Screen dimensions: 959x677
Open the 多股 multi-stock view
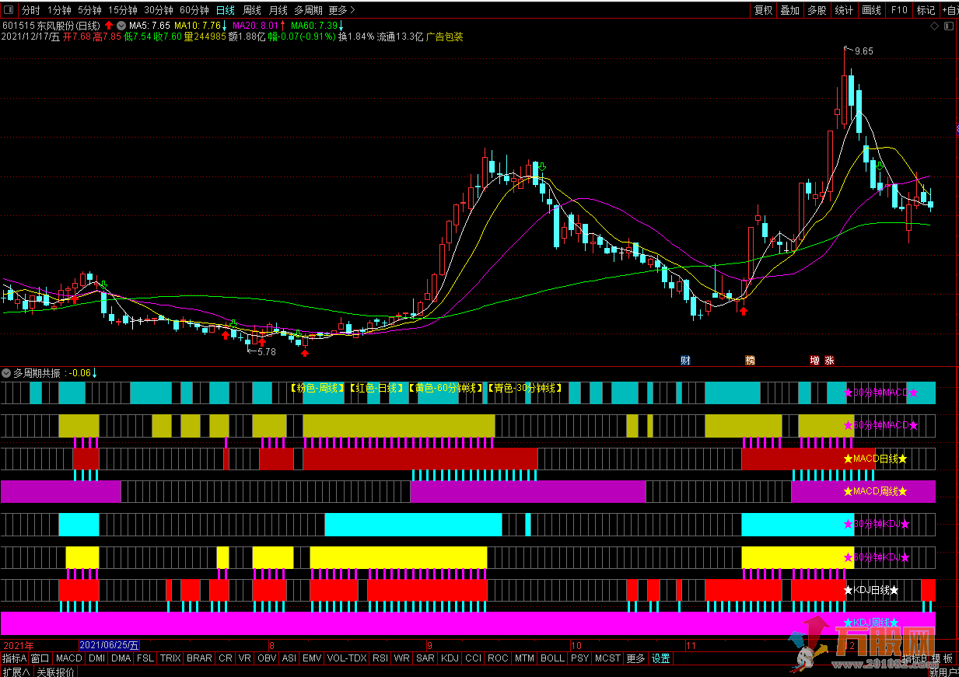click(x=817, y=10)
